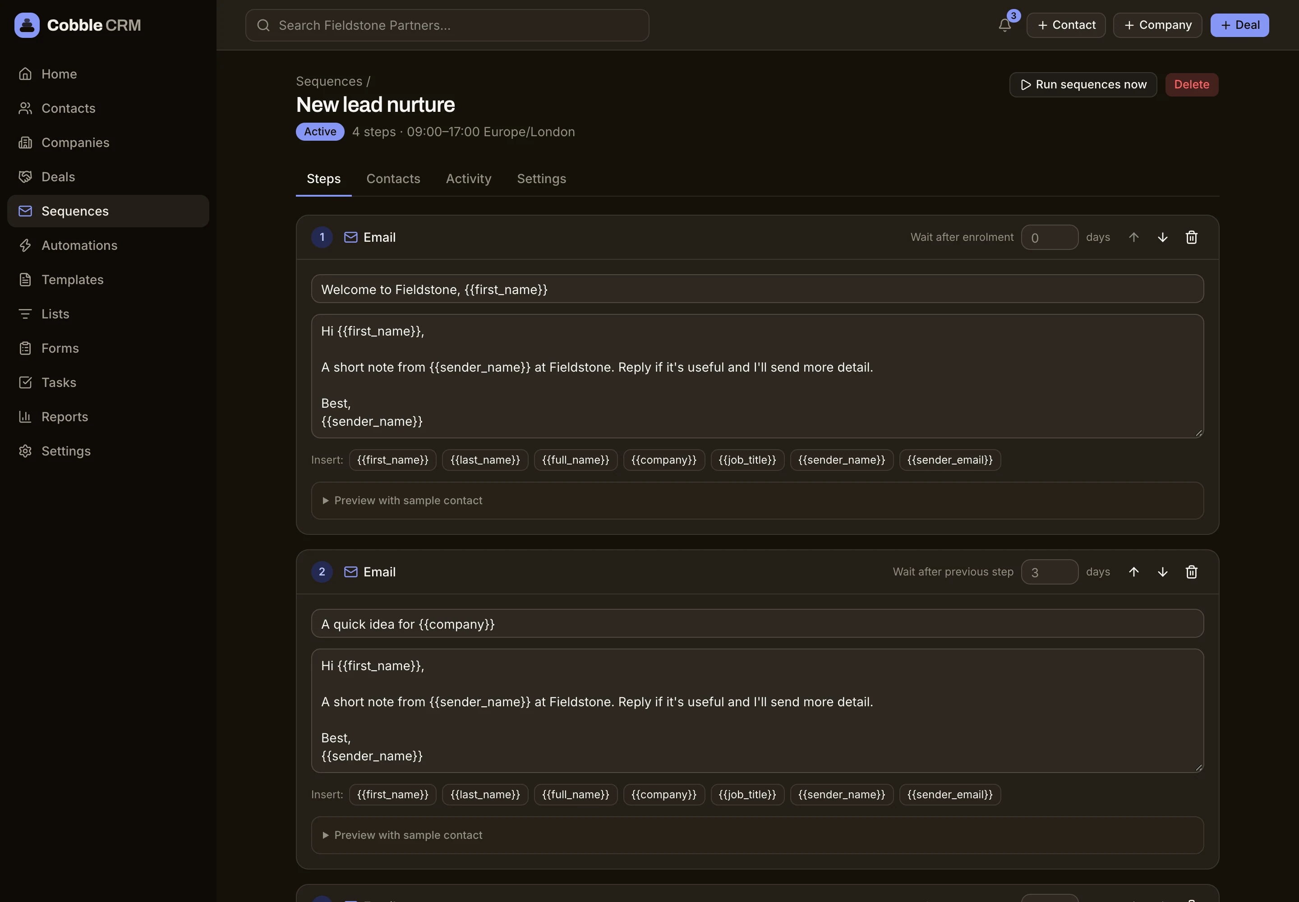Click the Cobble CRM logo icon

click(x=27, y=25)
